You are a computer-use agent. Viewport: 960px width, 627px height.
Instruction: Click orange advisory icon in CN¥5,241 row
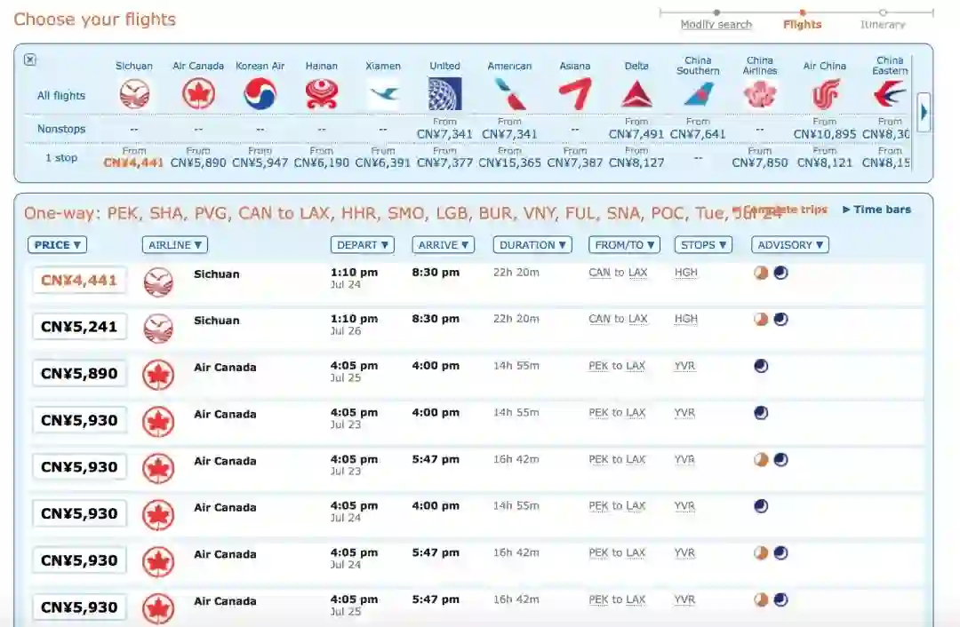761,320
